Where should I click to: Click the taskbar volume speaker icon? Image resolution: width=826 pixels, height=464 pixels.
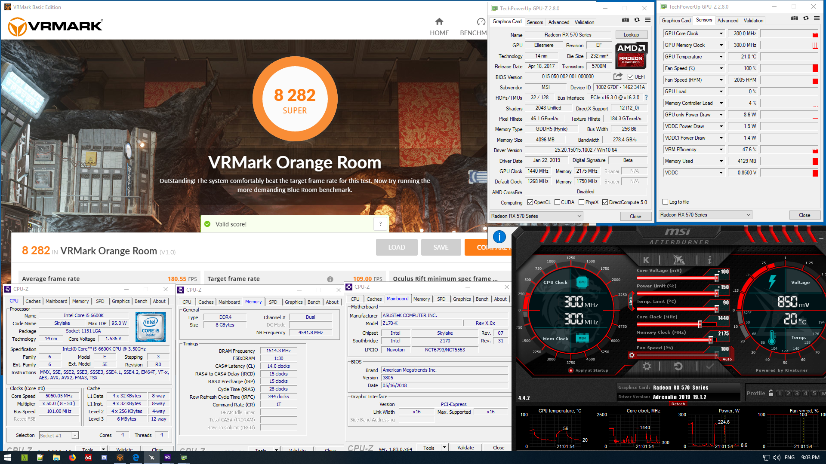click(x=777, y=458)
